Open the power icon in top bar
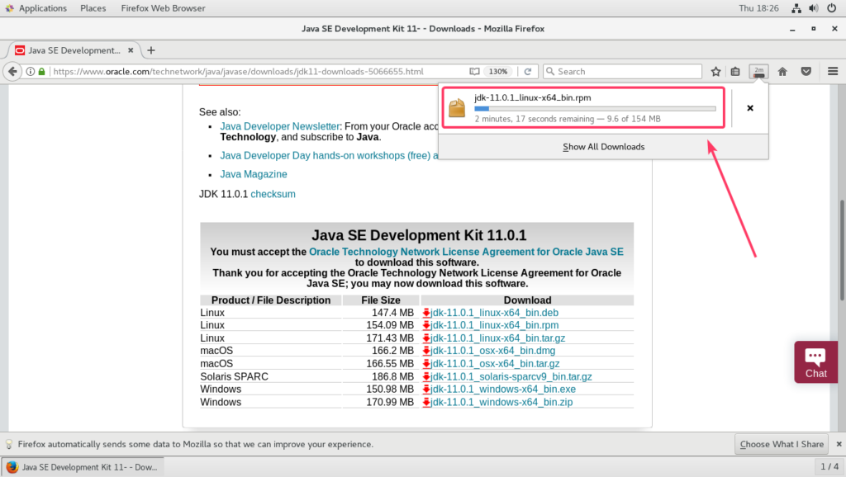Image resolution: width=846 pixels, height=477 pixels. tap(831, 8)
